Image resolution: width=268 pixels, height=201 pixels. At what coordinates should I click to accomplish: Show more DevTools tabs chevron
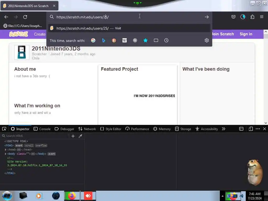(224, 129)
